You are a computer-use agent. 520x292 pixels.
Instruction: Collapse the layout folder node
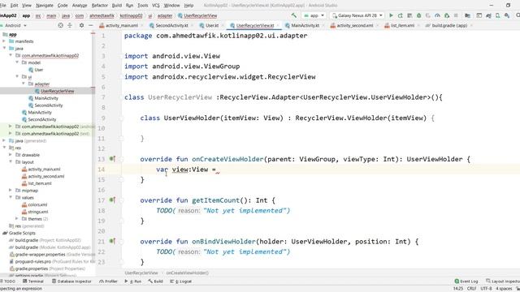tap(11, 162)
